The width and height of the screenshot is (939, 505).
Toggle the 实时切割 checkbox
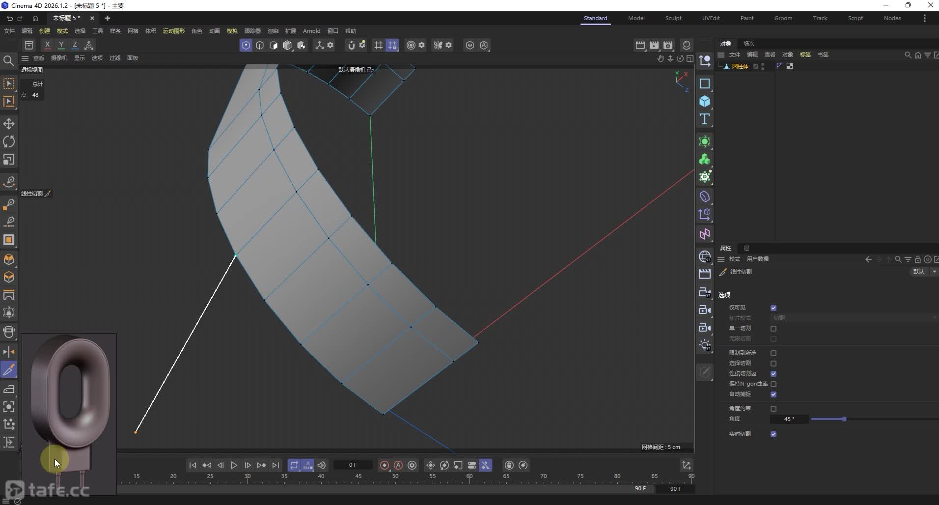[x=773, y=434]
